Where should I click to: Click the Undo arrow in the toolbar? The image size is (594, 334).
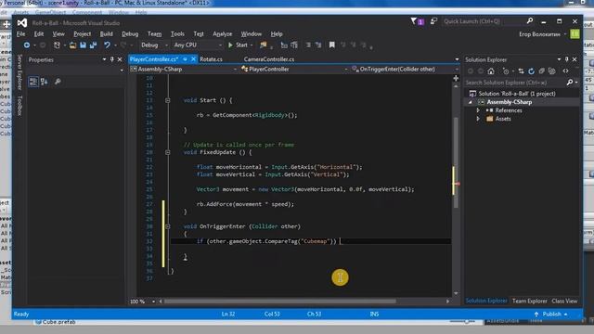point(108,45)
